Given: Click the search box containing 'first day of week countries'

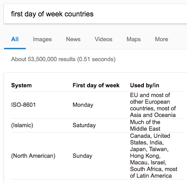Looking at the screenshot, I should (x=95, y=14).
